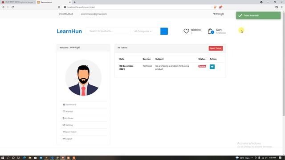Open Setting in the sidebar
This screenshot has height=160, width=285.
coord(68,125)
